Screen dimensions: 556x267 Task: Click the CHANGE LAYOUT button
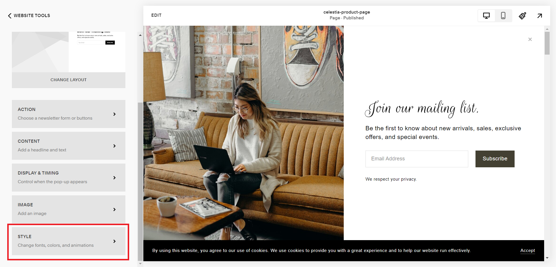(69, 80)
